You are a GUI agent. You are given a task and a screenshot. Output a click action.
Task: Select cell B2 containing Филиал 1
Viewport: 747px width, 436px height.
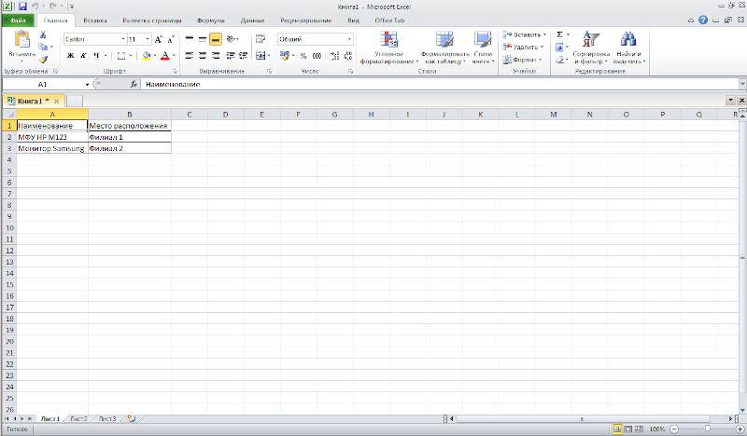tap(130, 137)
